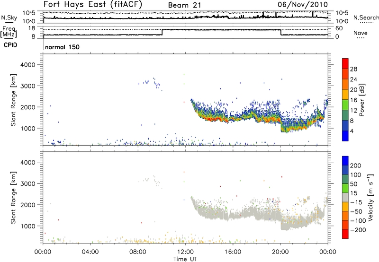Click the '16:00' time axis tick label
This screenshot has height=262, width=379.
point(233,252)
